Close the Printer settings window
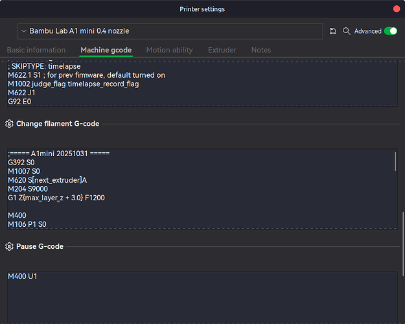This screenshot has height=324, width=405. 397,9
